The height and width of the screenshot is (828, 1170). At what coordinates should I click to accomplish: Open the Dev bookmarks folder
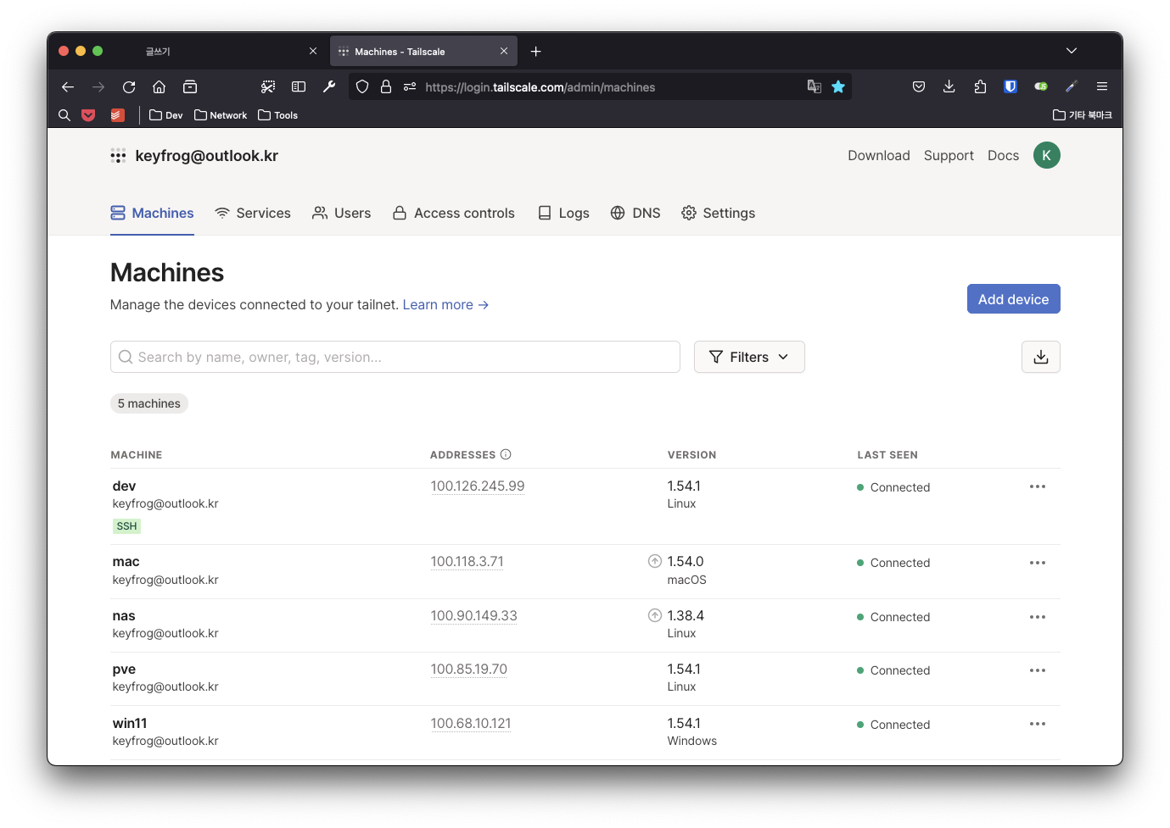click(166, 115)
